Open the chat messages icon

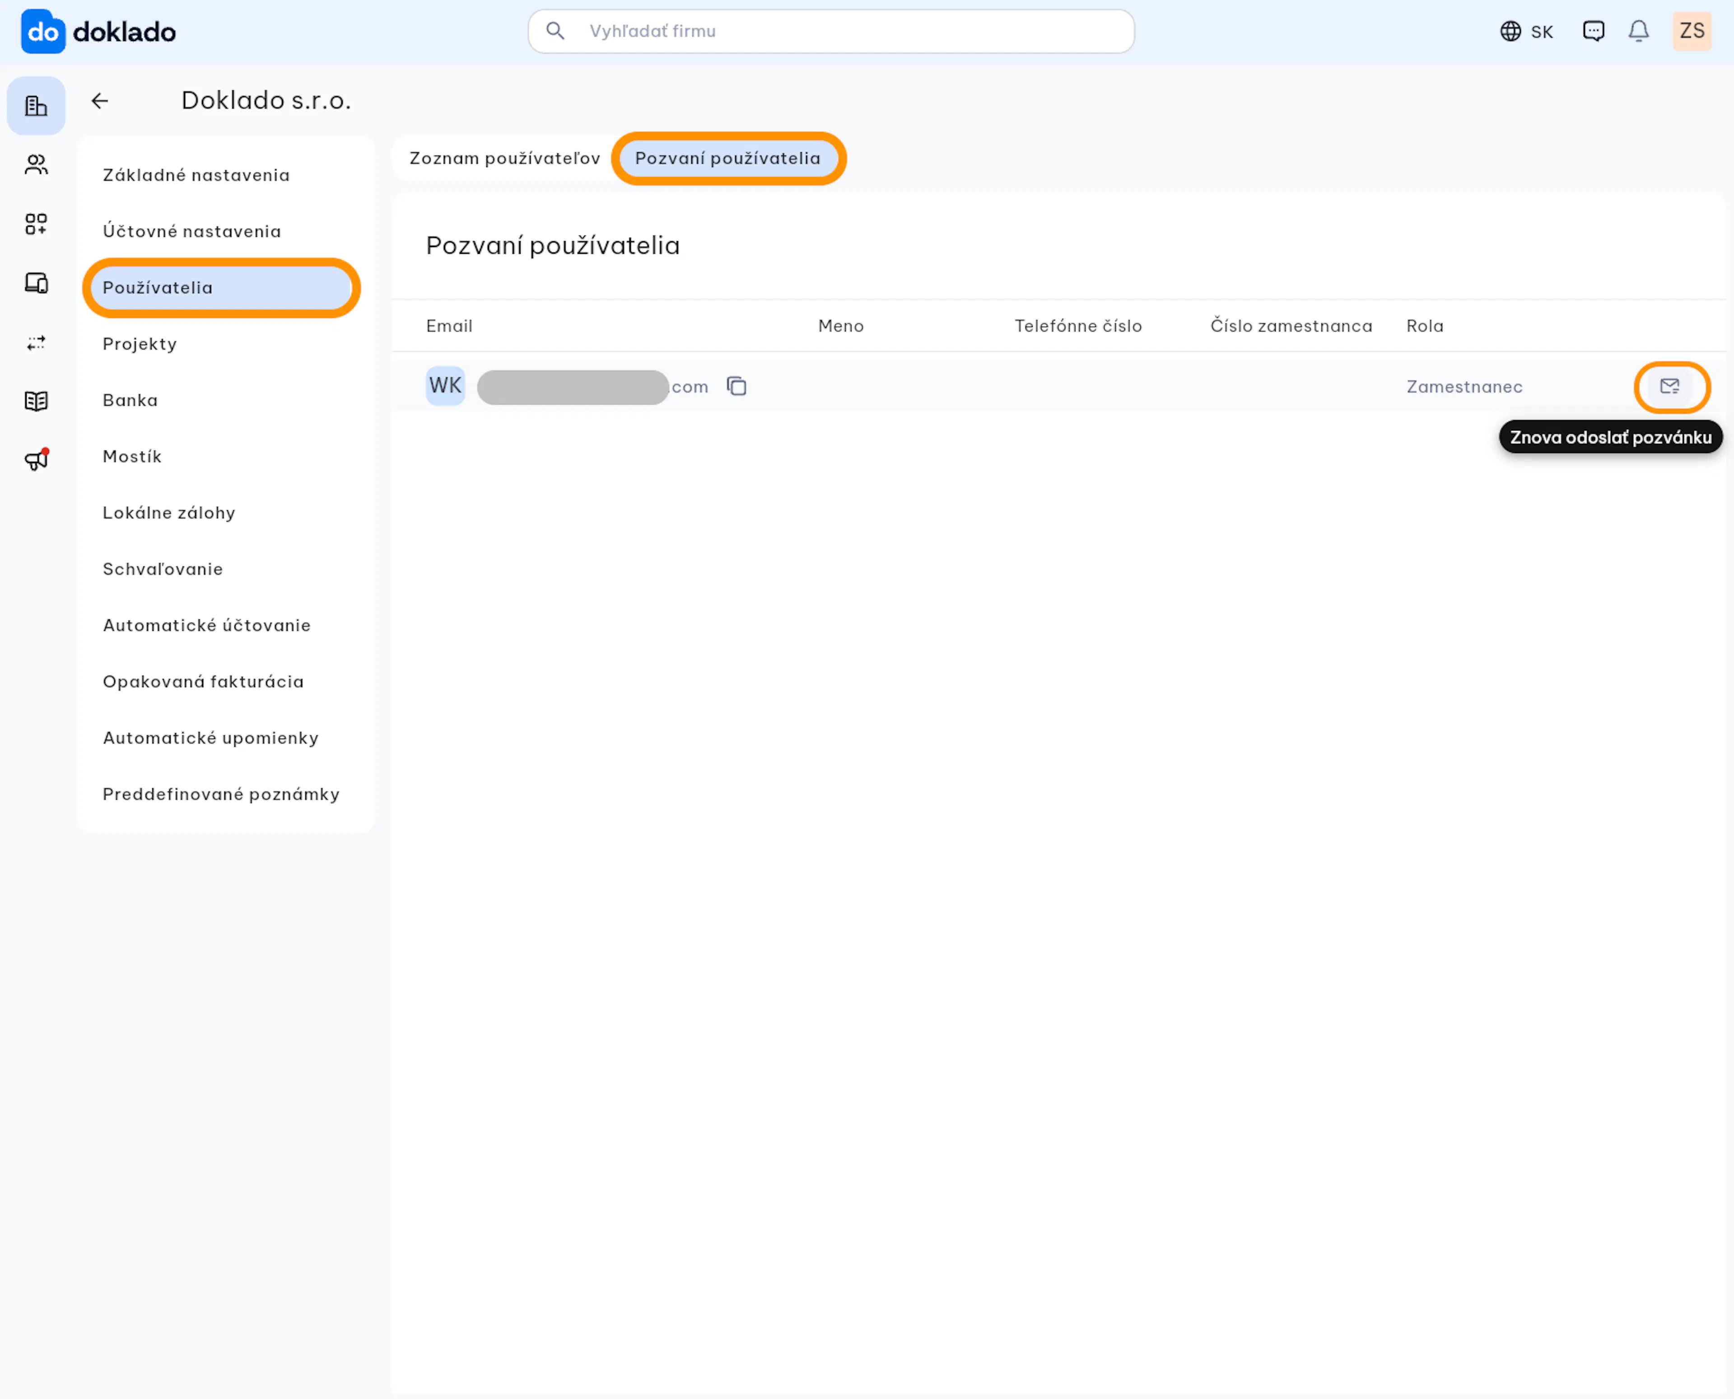pos(1593,32)
